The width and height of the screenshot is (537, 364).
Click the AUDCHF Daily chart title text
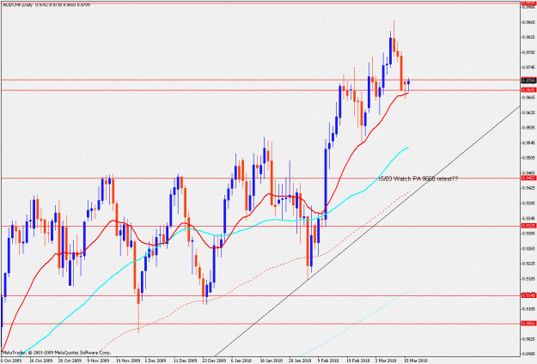tap(46, 5)
